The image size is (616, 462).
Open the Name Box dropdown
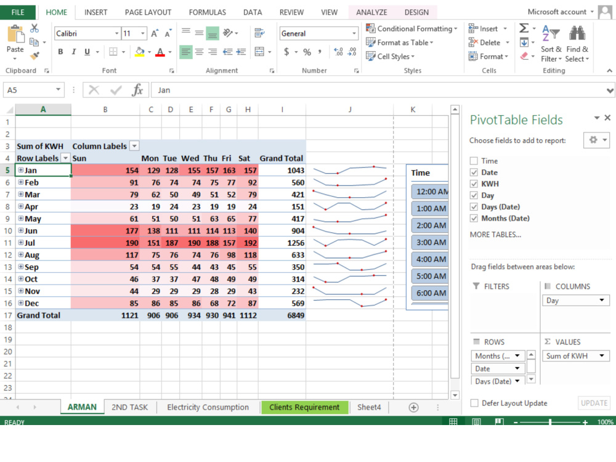[x=58, y=90]
